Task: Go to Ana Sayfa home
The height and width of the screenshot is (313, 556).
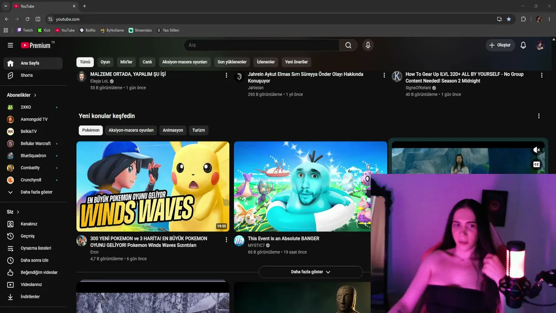Action: (33, 63)
